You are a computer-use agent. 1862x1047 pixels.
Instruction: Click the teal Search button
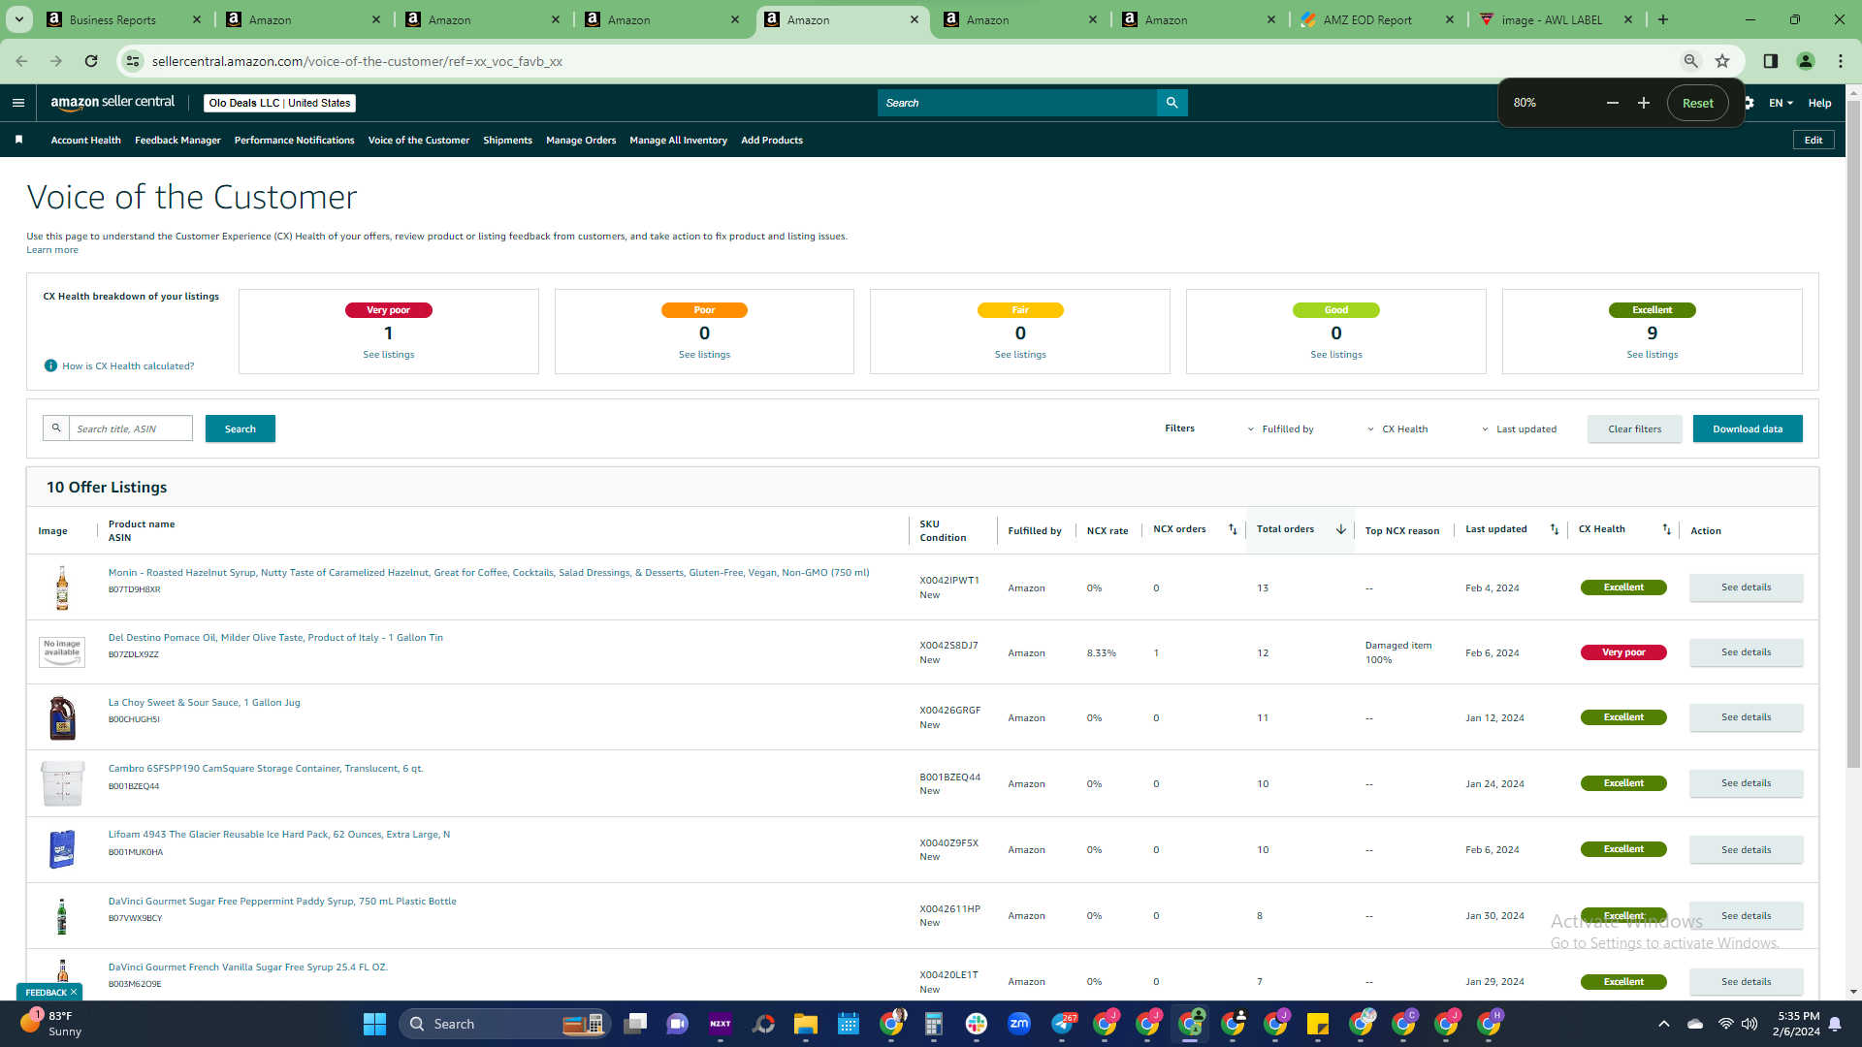[241, 429]
